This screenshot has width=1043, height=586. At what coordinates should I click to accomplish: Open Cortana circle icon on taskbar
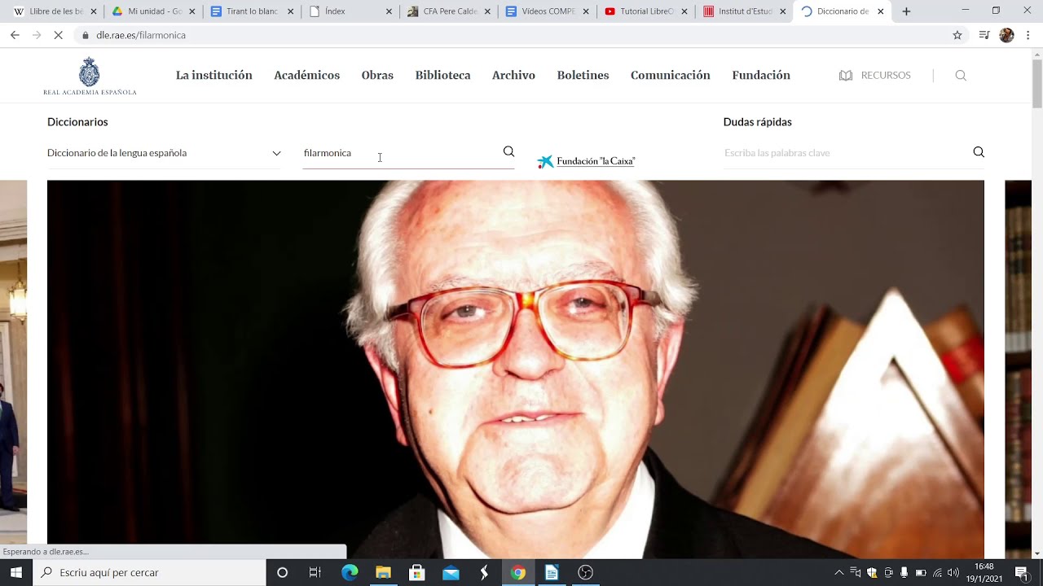click(282, 572)
